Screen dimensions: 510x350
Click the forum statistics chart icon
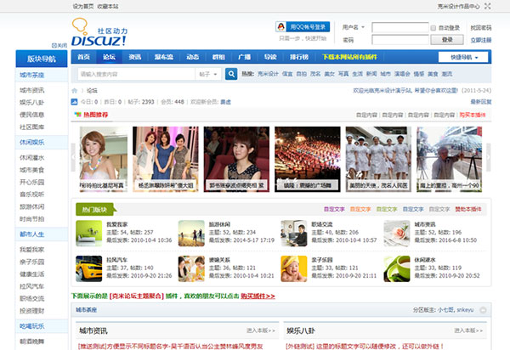[x=75, y=101]
